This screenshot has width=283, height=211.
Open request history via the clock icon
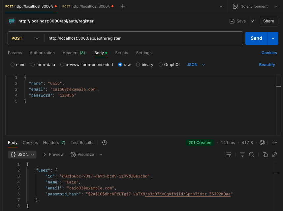(x=104, y=142)
